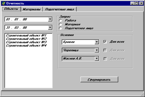The image size is (145, 97).
Task: Close the Отчетность window
Action: [x=141, y=3]
